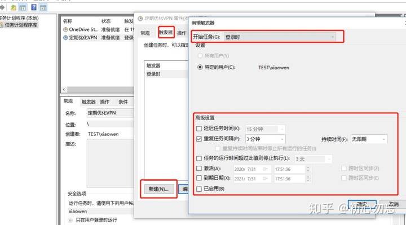Click 确定 in the edit trigger dialog

pyautogui.click(x=362, y=205)
